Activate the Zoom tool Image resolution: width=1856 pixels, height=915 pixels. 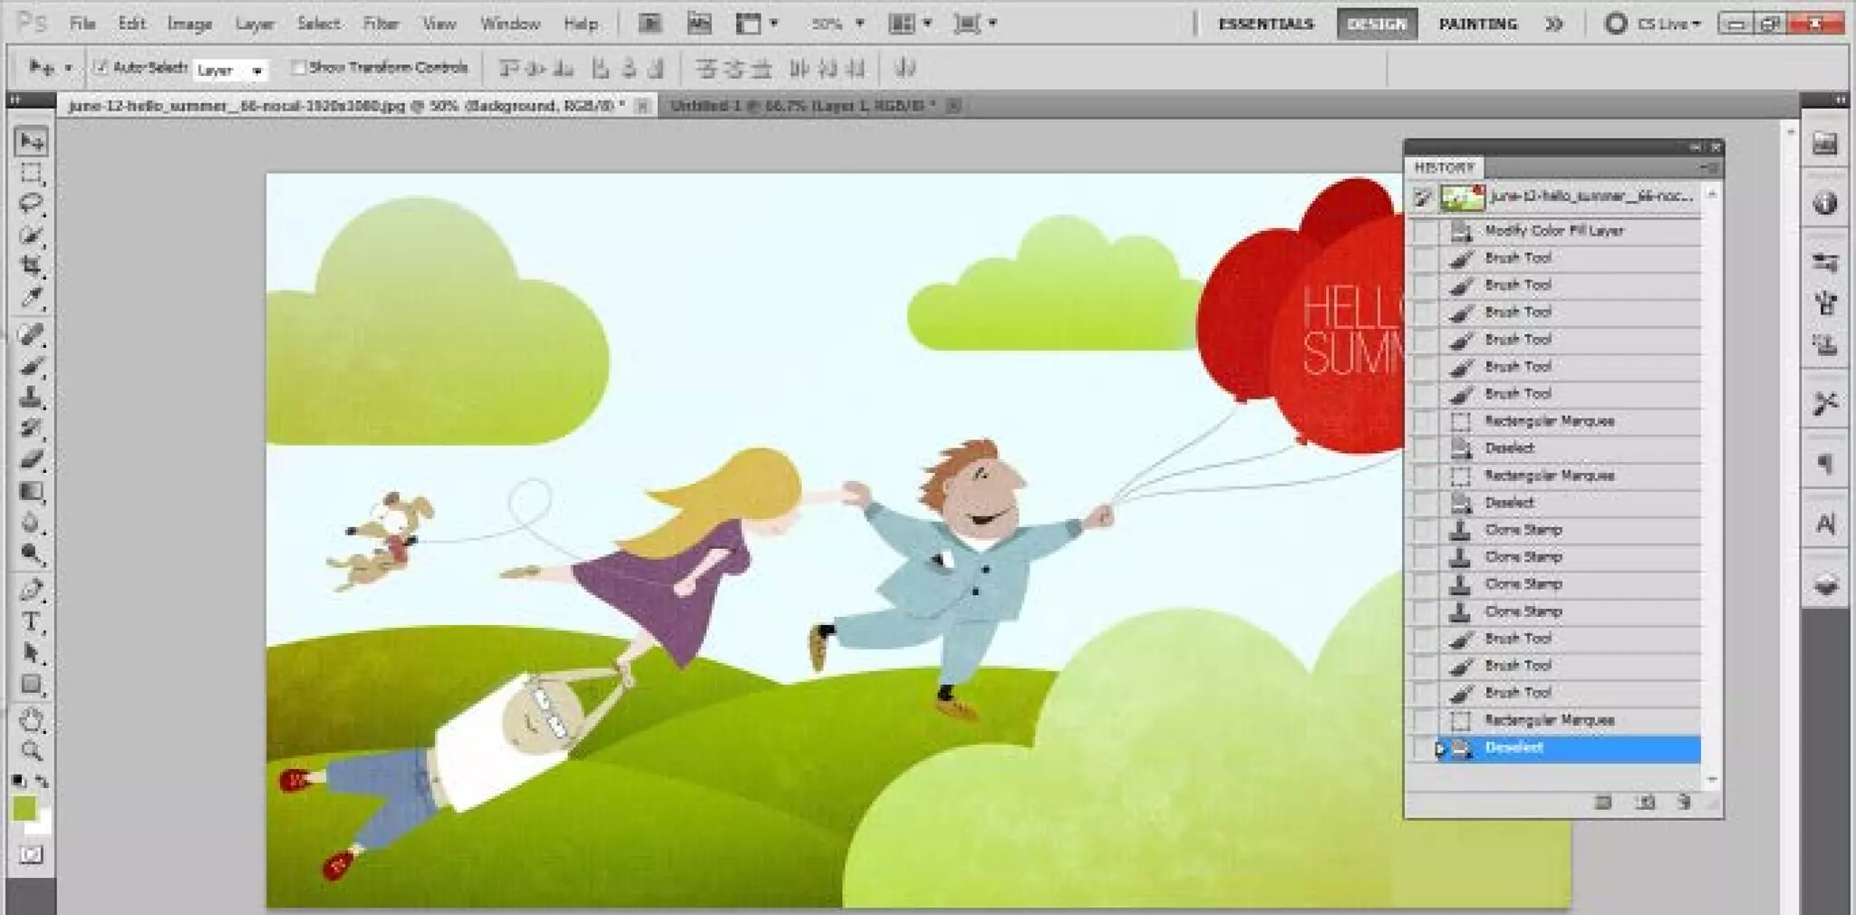click(31, 751)
